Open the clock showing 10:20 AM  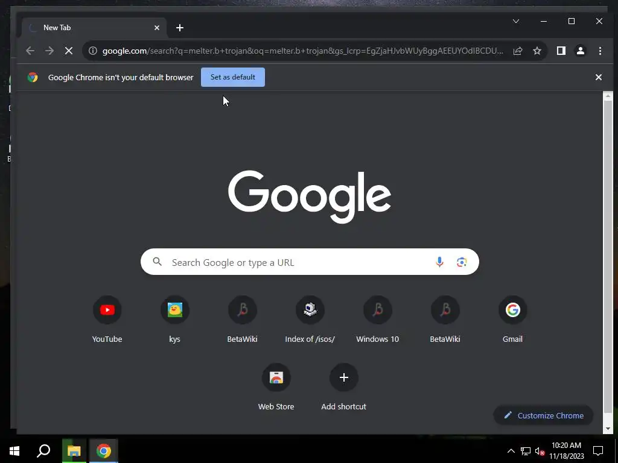pos(566,451)
